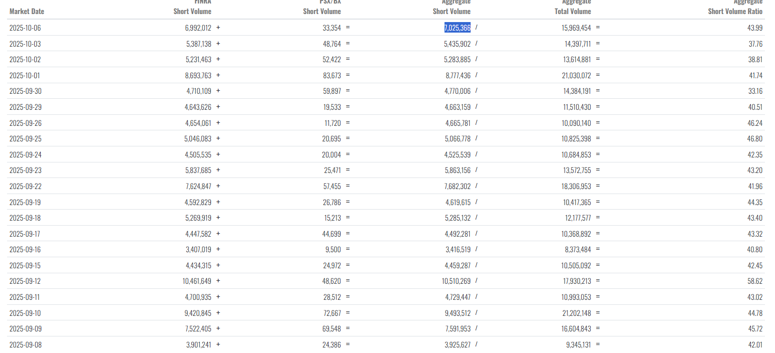This screenshot has height=353, width=775.
Task: Click short volume ratio 40.80
Action: (755, 250)
